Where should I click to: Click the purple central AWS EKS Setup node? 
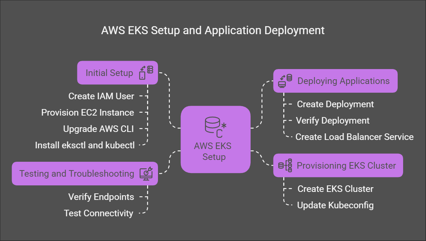[x=215, y=140]
